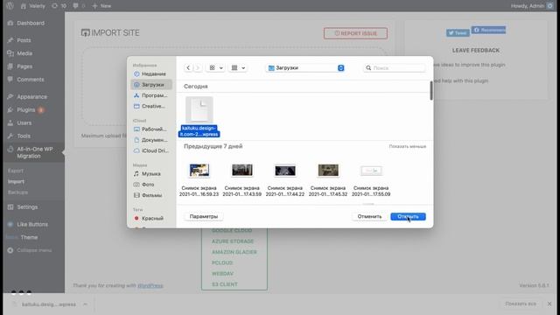560x315 pixels.
Task: Select Фото in media section
Action: click(x=151, y=185)
